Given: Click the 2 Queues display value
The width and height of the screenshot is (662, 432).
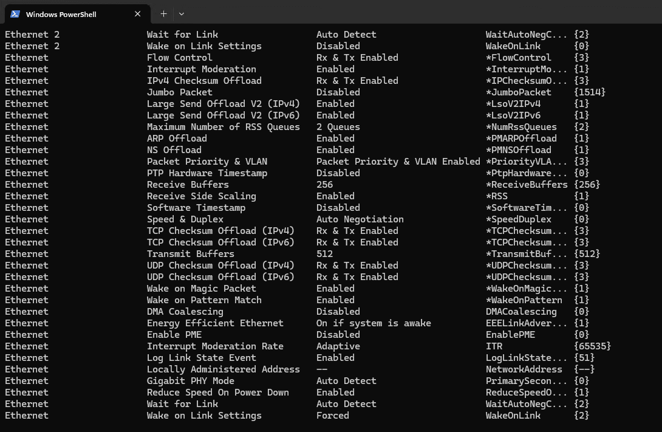Looking at the screenshot, I should tap(338, 127).
